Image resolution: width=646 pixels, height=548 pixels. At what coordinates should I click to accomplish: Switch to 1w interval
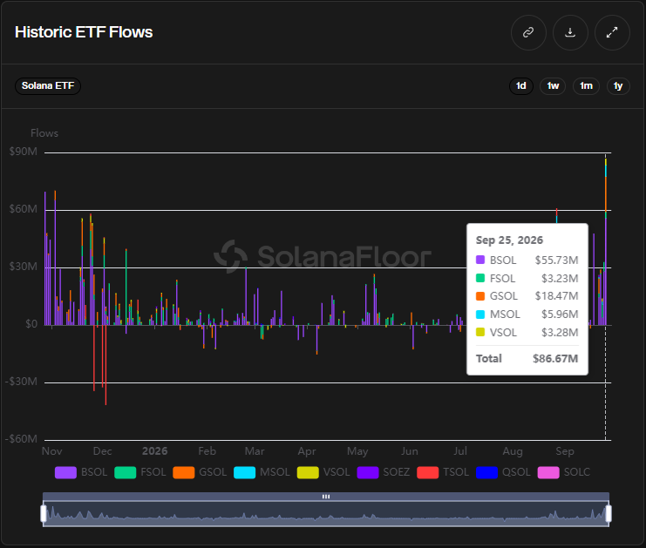pyautogui.click(x=553, y=86)
